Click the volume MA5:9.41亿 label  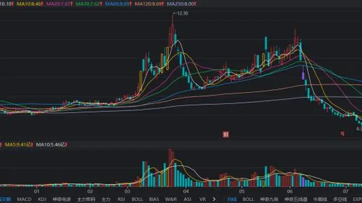pos(19,144)
